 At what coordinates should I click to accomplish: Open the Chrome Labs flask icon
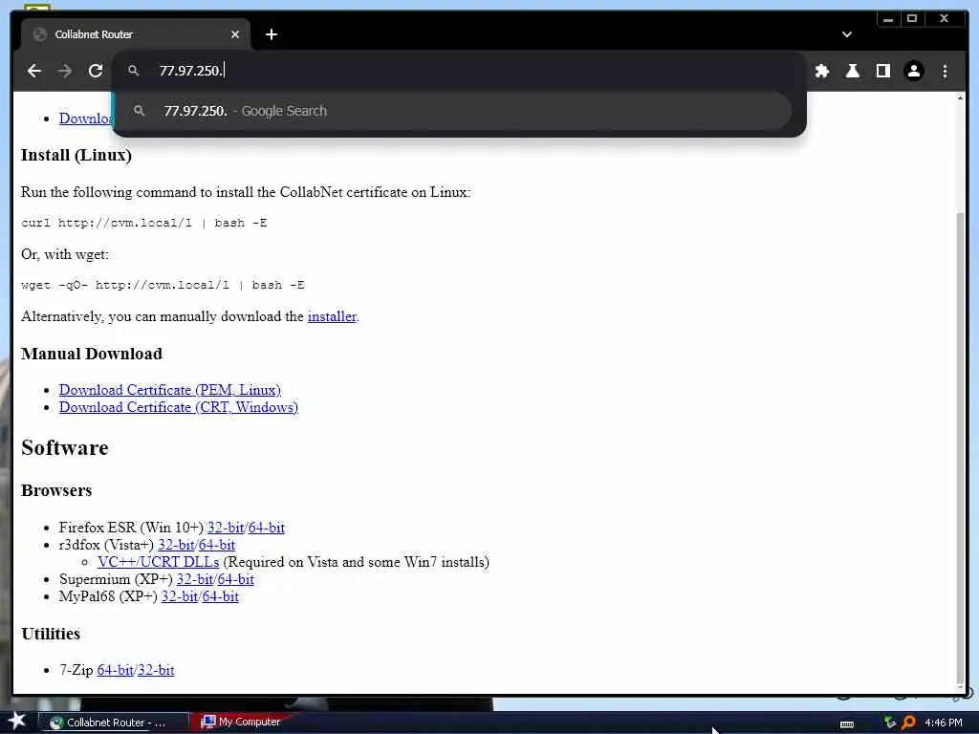point(852,71)
